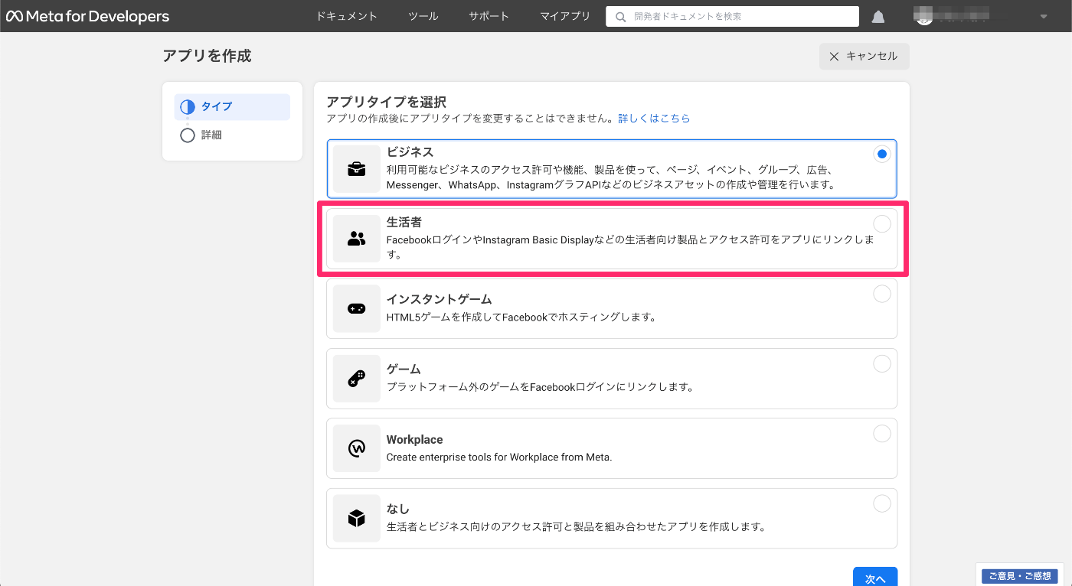1072x586 pixels.
Task: Click the briefcase icon for ビジネス
Action: coord(357,169)
